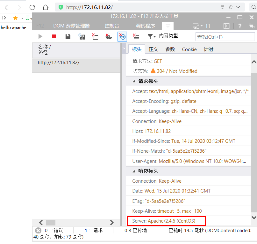Viewport: 257px width, 244px height.
Task: Switch to 调试程序 debugger tab
Action: coord(146,26)
